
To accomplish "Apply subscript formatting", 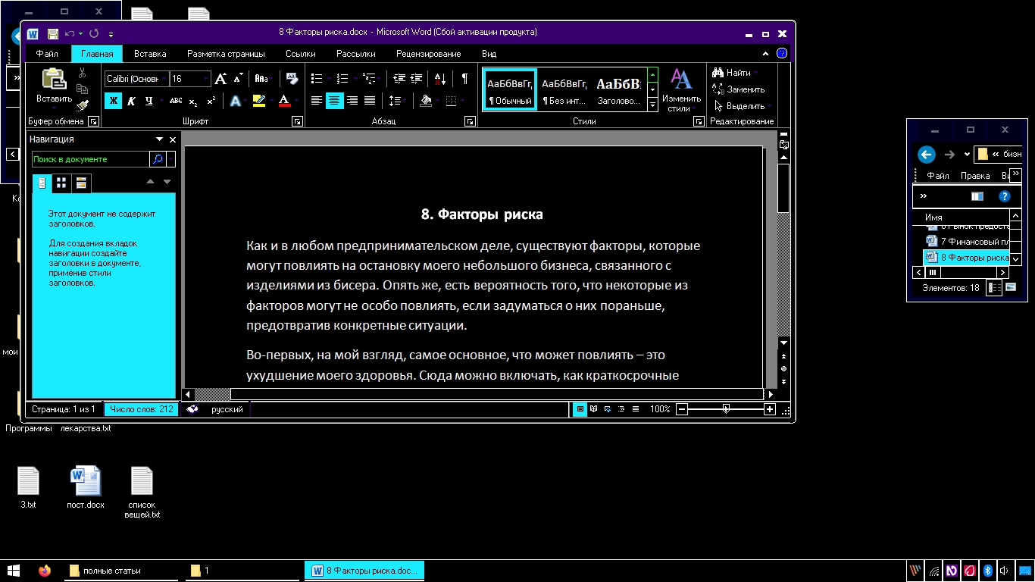I will [193, 101].
